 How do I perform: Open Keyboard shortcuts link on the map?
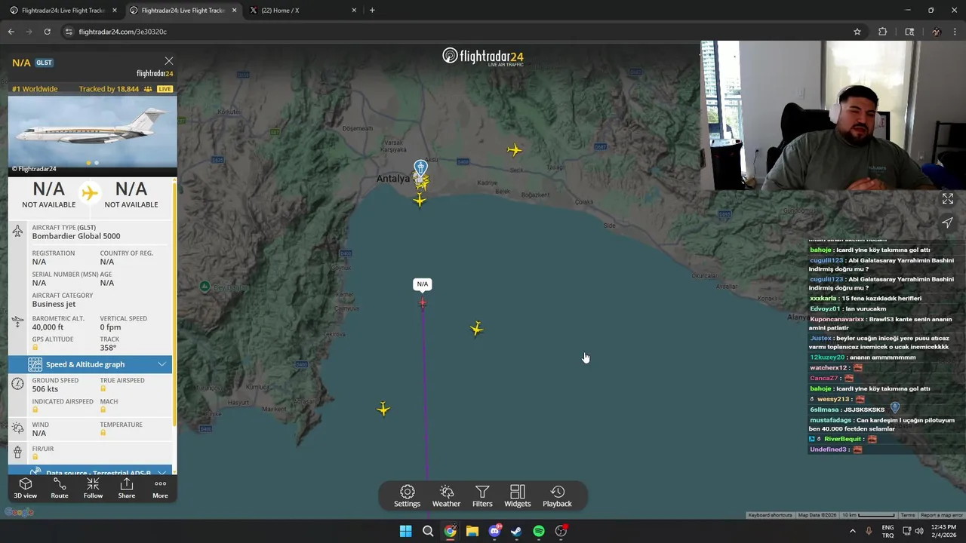point(770,515)
